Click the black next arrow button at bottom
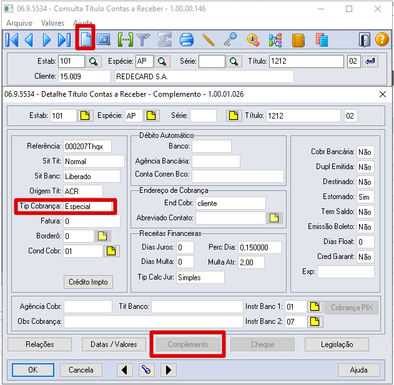 169,370
